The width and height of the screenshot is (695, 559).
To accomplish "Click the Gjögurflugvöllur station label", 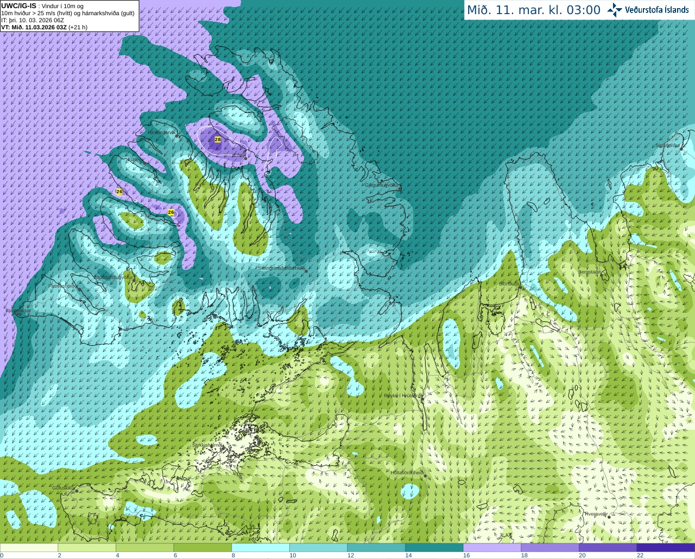I will pyautogui.click(x=382, y=185).
